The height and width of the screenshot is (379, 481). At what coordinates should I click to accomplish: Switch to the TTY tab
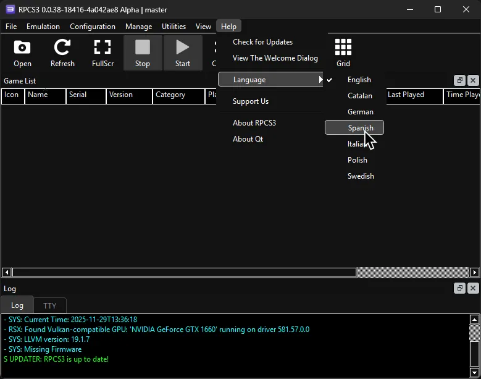(49, 305)
